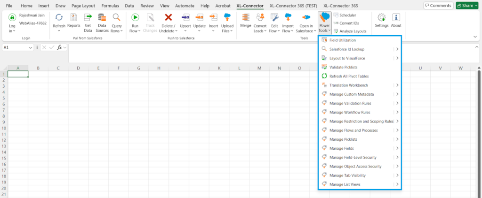Click the Edit Flow icon
Screen dimensions: 482x198
click(274, 17)
